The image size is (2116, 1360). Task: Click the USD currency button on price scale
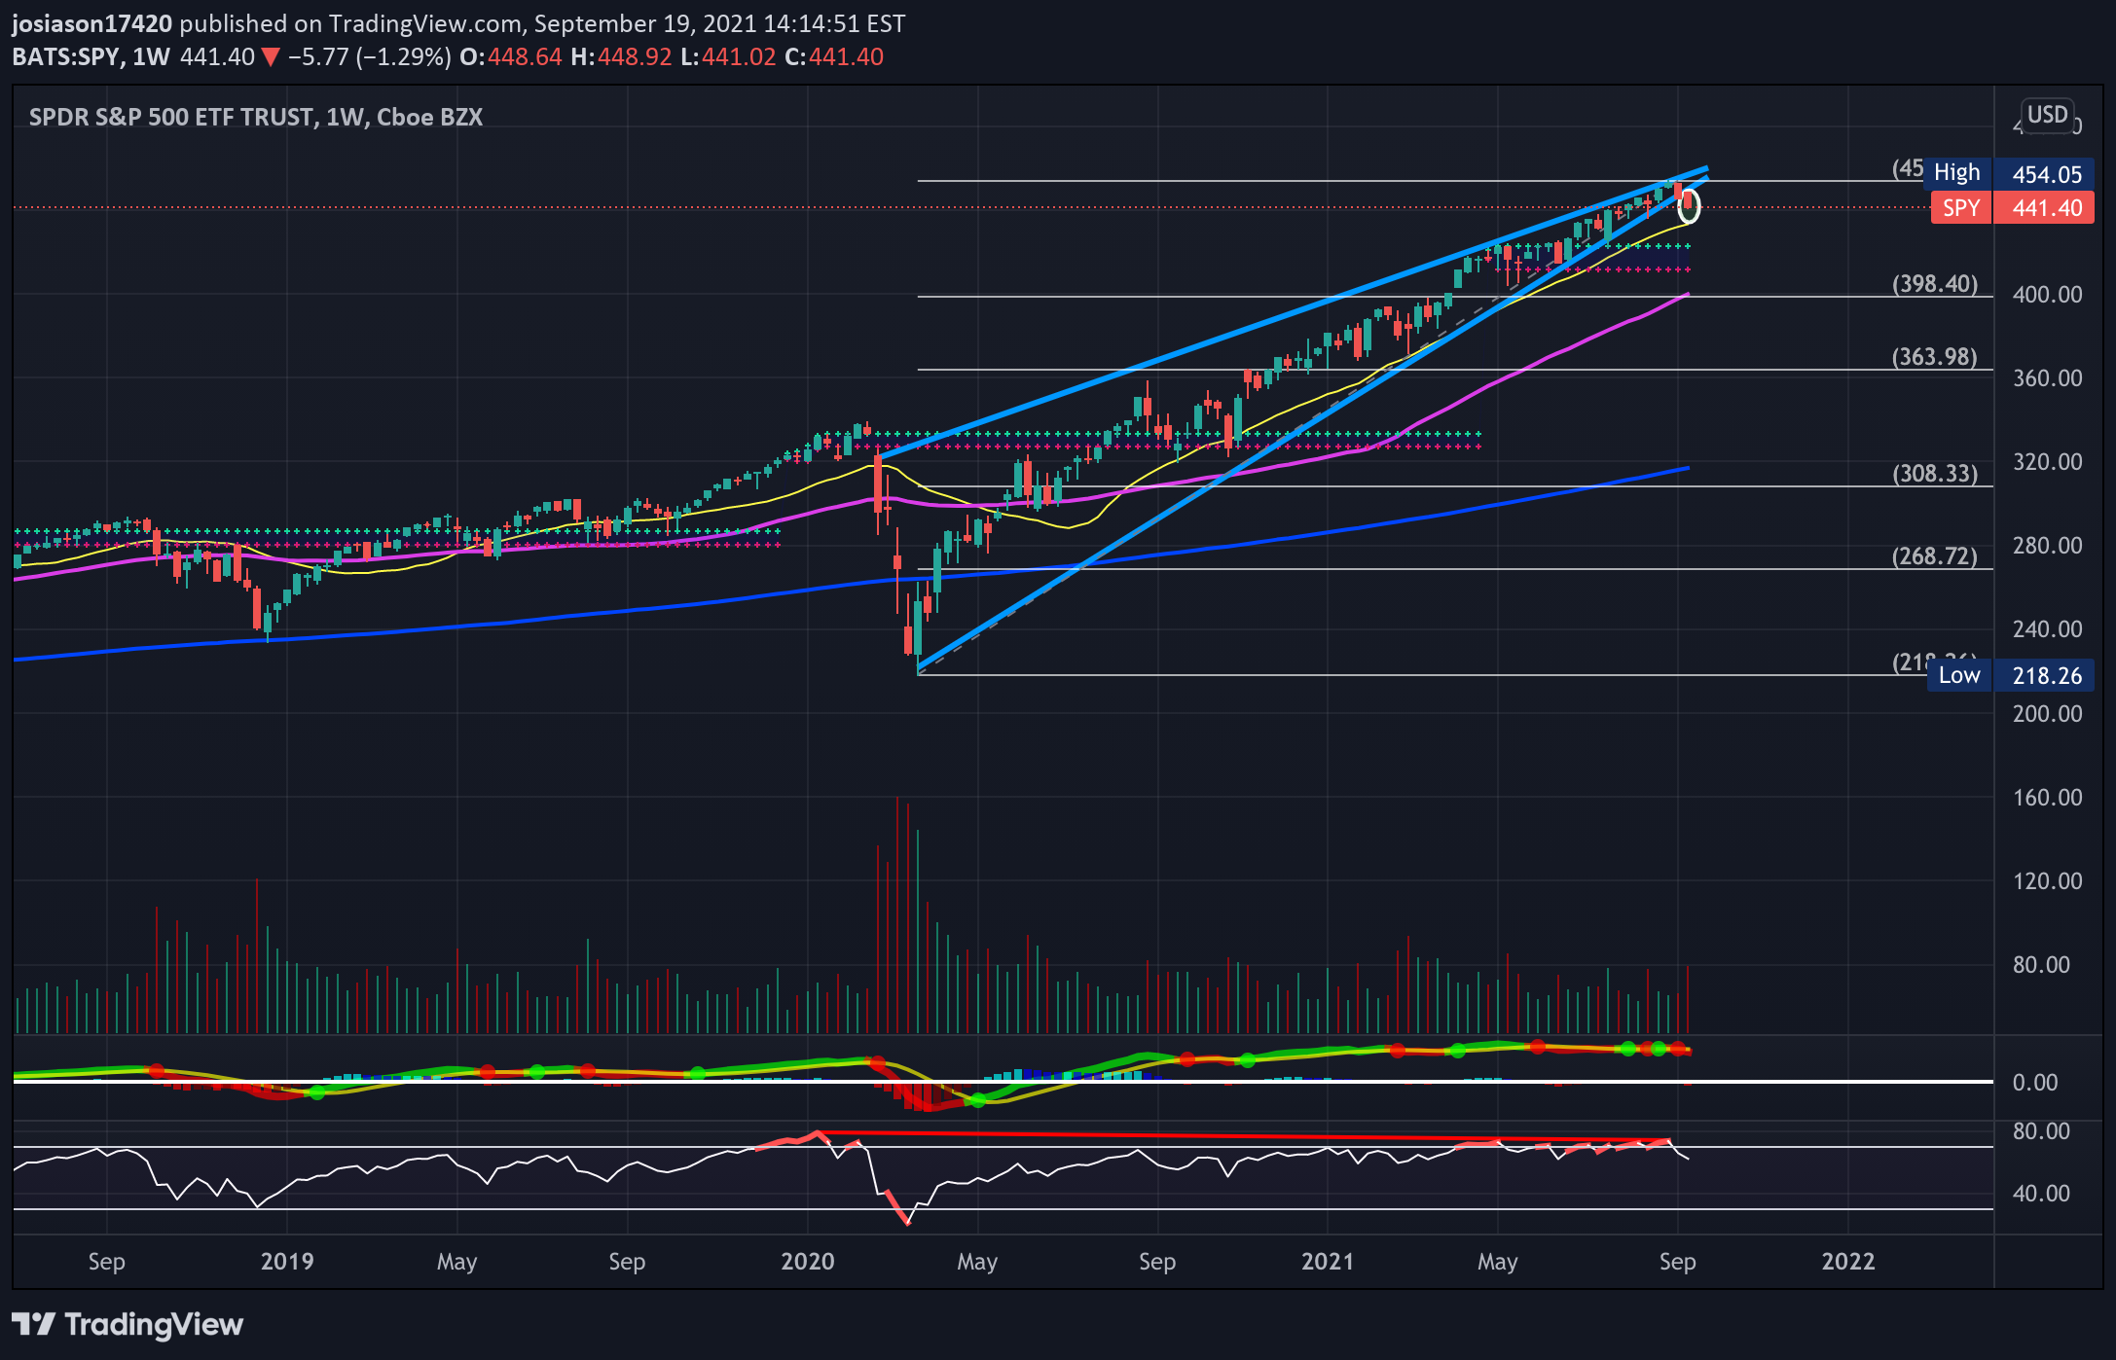[x=2047, y=115]
